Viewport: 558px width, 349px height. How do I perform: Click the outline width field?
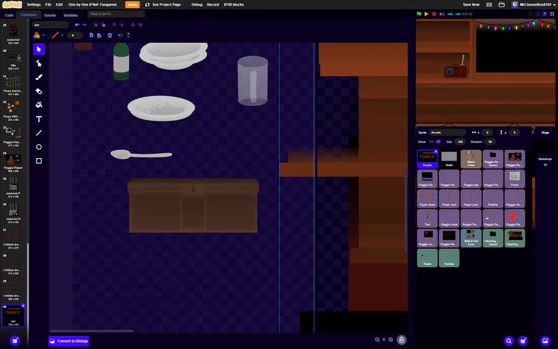(75, 35)
